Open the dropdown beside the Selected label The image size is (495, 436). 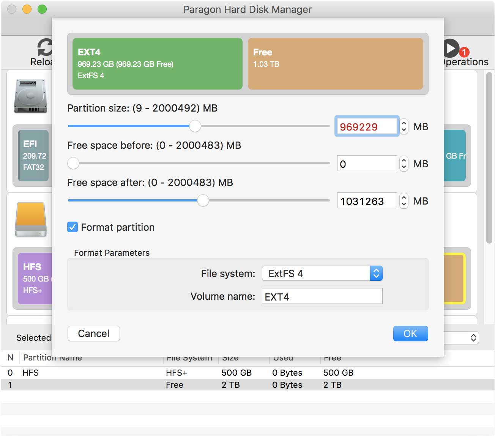(461, 338)
